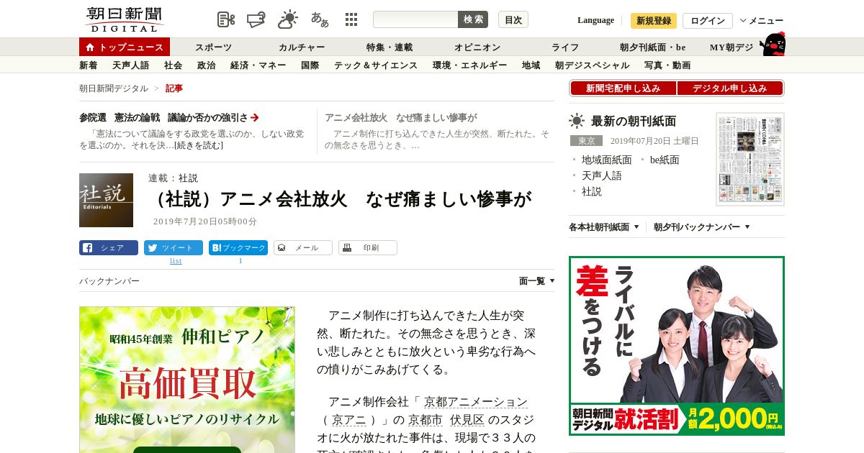Click into the search input field
The height and width of the screenshot is (453, 864).
point(415,19)
